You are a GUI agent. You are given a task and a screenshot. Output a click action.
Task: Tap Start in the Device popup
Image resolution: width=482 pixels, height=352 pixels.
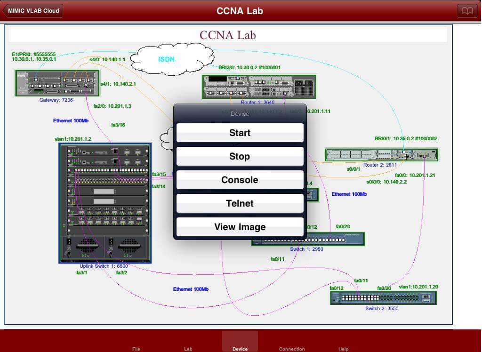[x=240, y=133]
